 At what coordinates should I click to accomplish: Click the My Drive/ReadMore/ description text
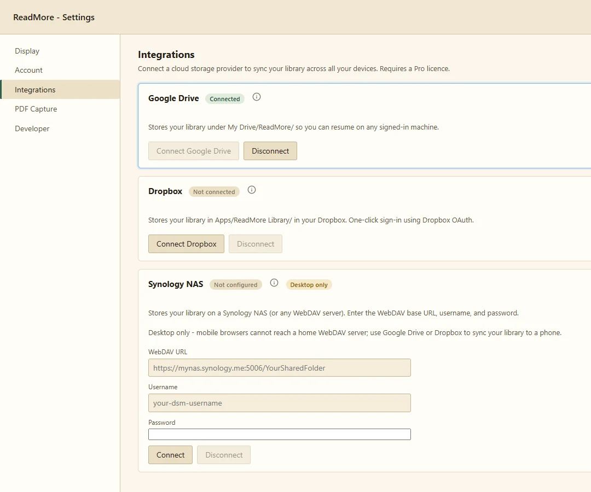tap(293, 127)
